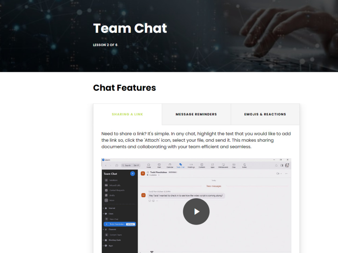Select the Team Chat icon in Zoom toolbar
This screenshot has width=338, height=253.
tap(180, 165)
